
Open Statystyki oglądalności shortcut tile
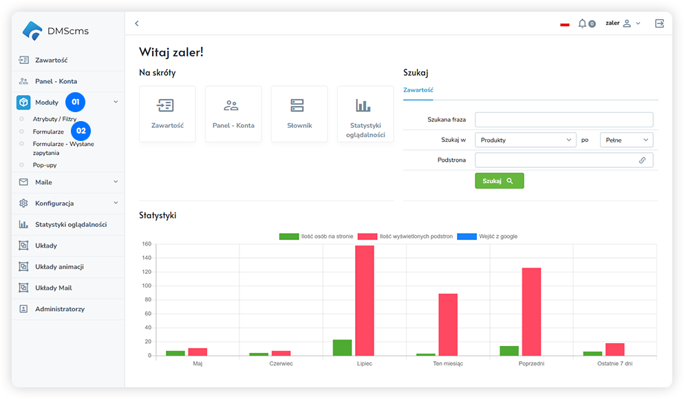point(365,114)
